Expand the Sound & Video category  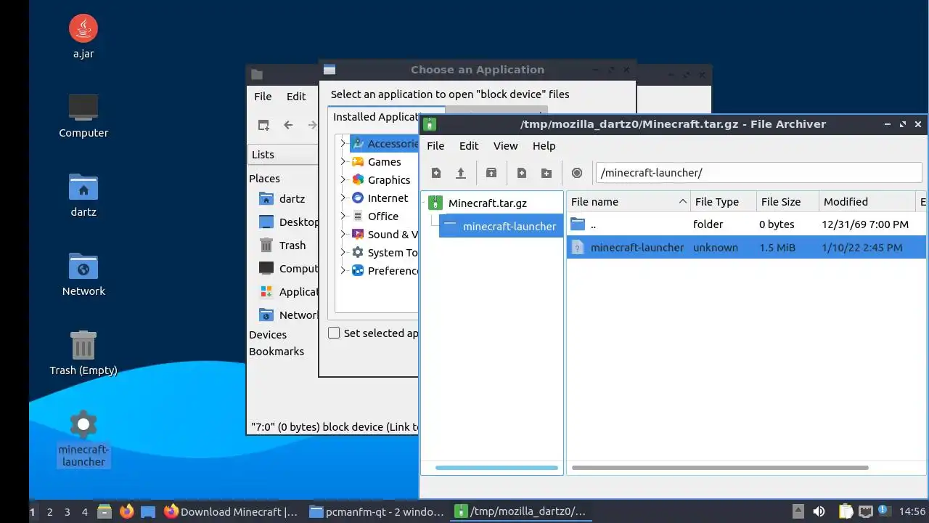pyautogui.click(x=343, y=234)
